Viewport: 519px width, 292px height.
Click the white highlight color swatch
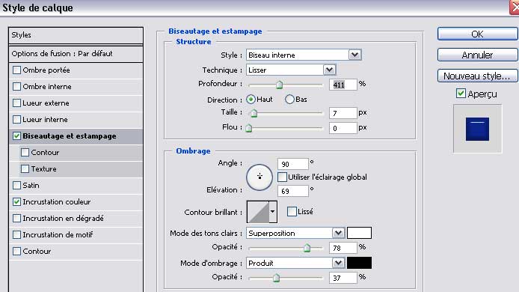(359, 233)
